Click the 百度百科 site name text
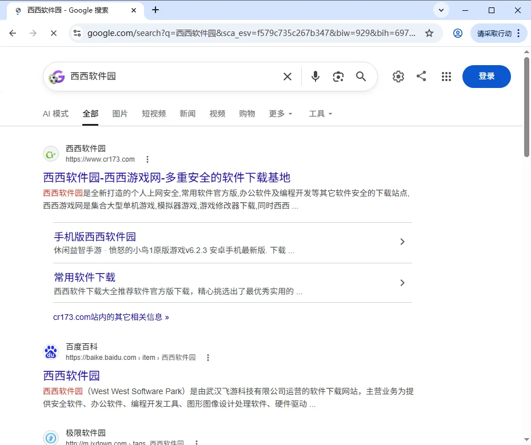The image size is (531, 445). pos(82,347)
